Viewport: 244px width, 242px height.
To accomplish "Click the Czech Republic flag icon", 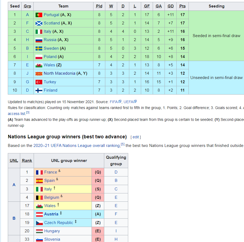I will [39, 223].
